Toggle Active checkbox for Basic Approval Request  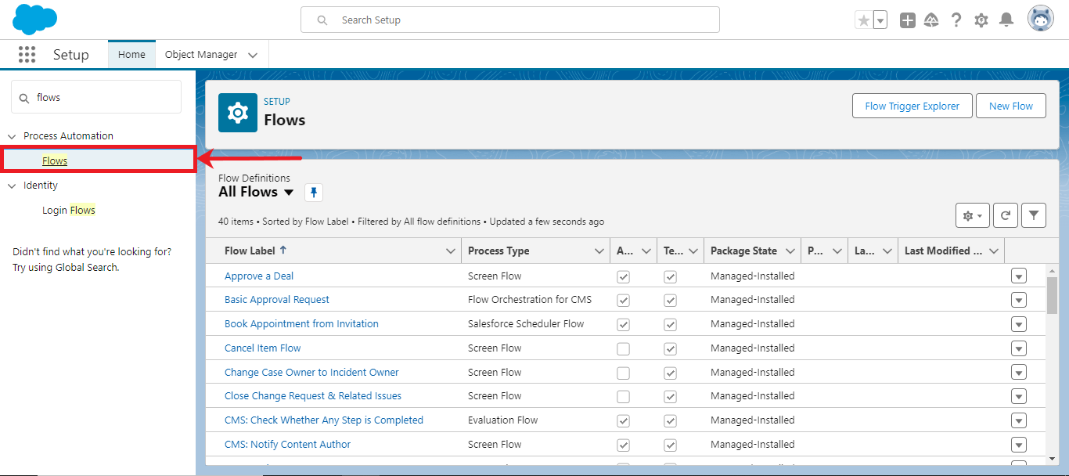coord(623,300)
